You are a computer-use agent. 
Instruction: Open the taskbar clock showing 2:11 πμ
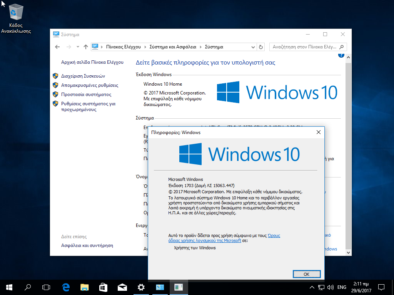click(361, 287)
